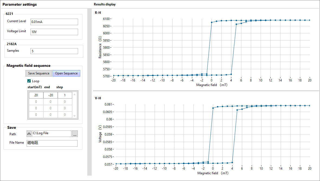The height and width of the screenshot is (181, 320).
Task: Select the start value cell showing 20
Action: point(36,95)
